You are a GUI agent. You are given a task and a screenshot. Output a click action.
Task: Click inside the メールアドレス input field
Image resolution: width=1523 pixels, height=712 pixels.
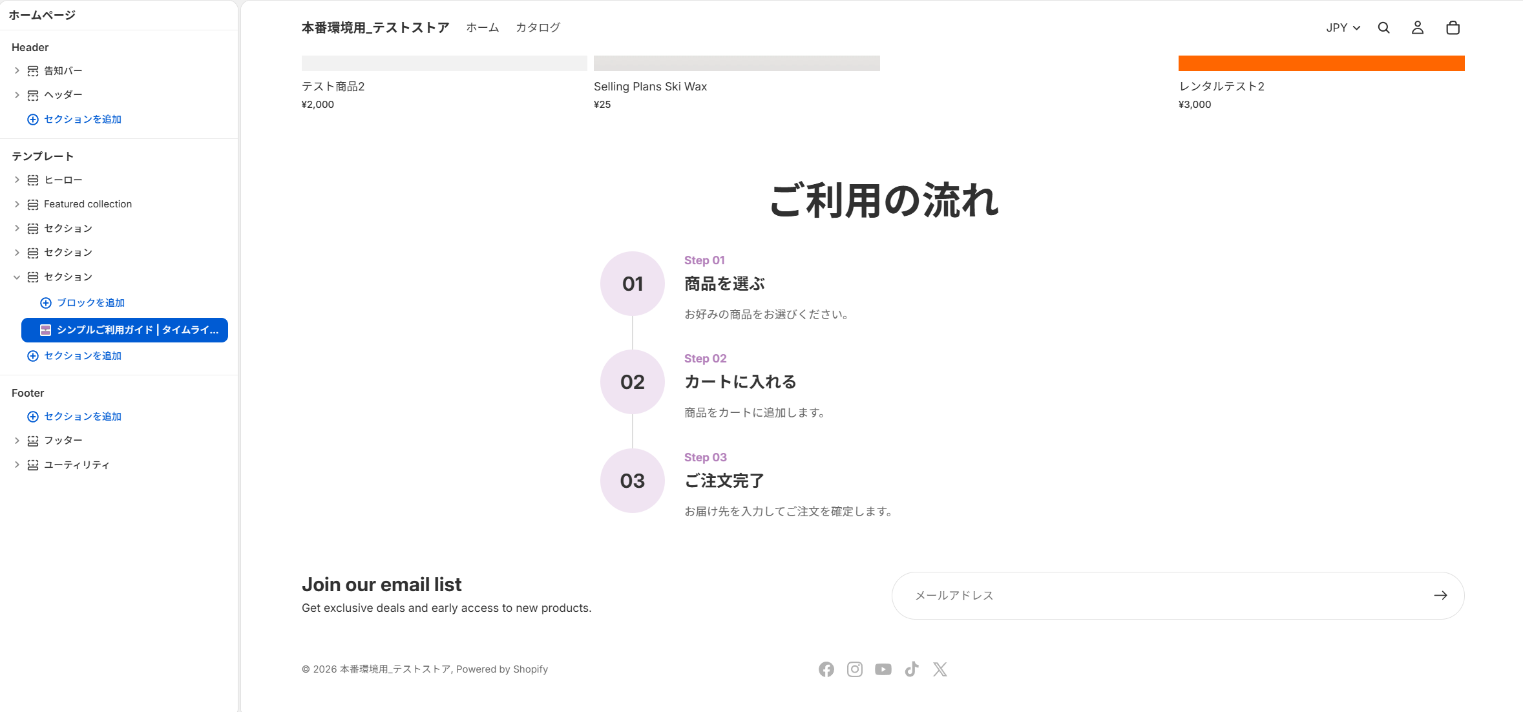[x=1098, y=595]
